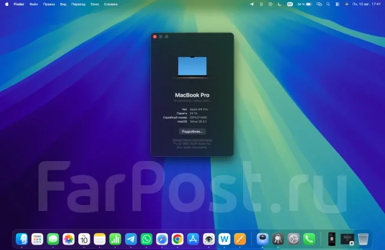Launch Pages from the dock
Screen dimensions: 385x250
[240, 239]
